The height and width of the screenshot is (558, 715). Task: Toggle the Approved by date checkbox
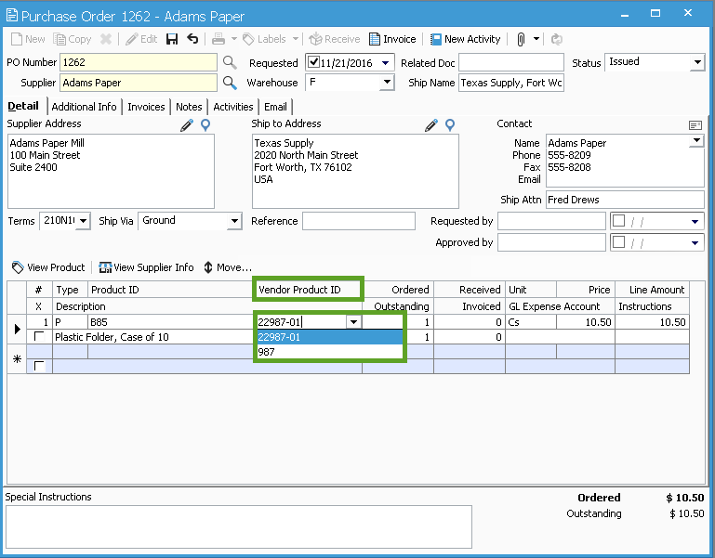coord(619,241)
